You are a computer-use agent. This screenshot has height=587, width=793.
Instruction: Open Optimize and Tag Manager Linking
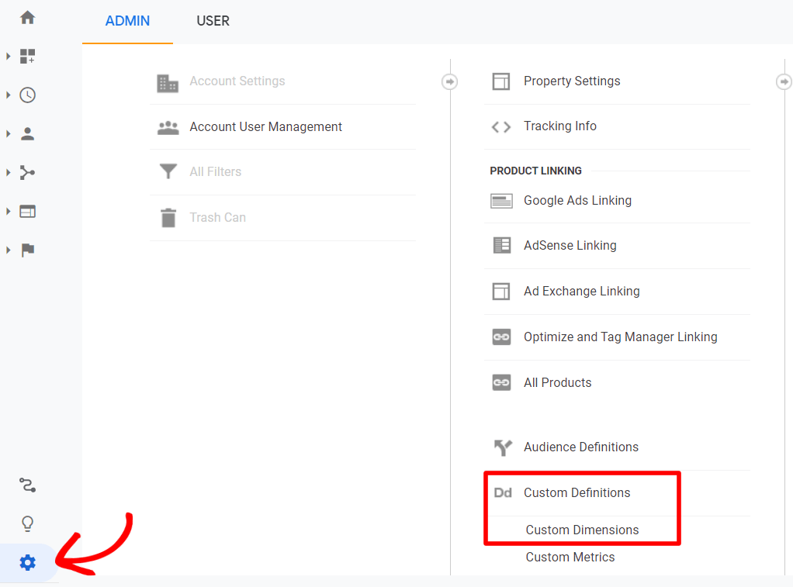tap(621, 337)
